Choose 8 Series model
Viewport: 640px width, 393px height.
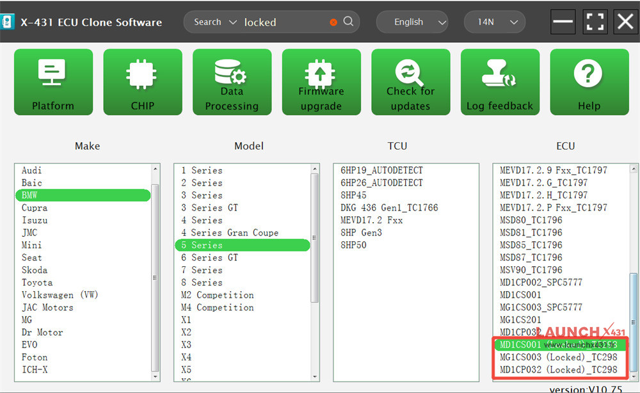202,282
